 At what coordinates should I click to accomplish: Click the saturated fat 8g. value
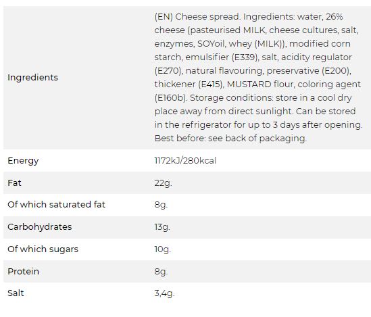pyautogui.click(x=161, y=205)
